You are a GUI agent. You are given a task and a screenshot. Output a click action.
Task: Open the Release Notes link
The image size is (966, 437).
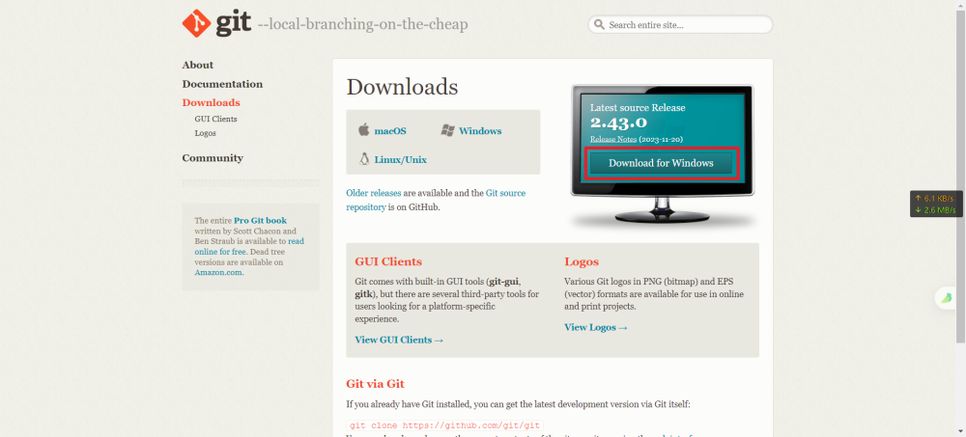tap(613, 140)
